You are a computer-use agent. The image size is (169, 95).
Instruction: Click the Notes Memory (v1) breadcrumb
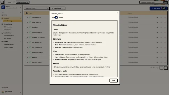23,2
